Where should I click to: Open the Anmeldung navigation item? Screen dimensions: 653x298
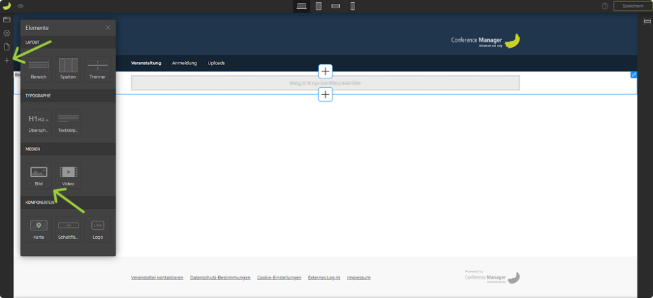pyautogui.click(x=184, y=63)
